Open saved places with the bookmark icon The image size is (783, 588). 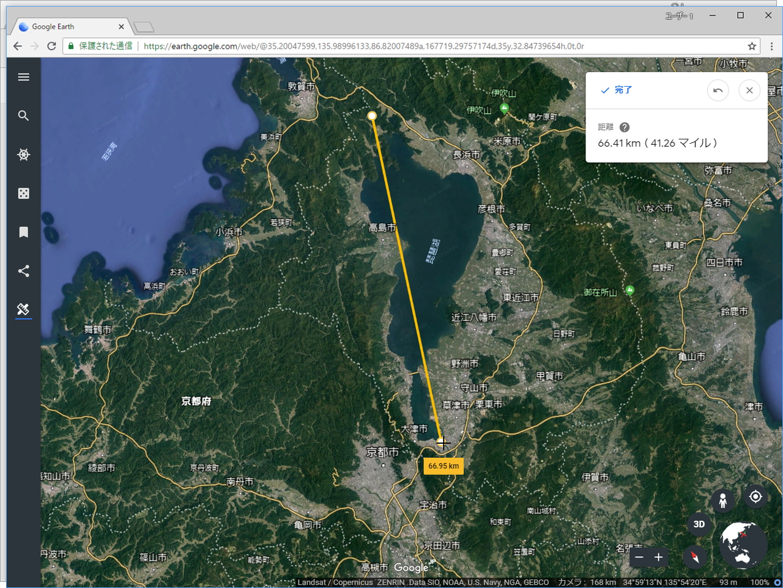click(x=23, y=232)
